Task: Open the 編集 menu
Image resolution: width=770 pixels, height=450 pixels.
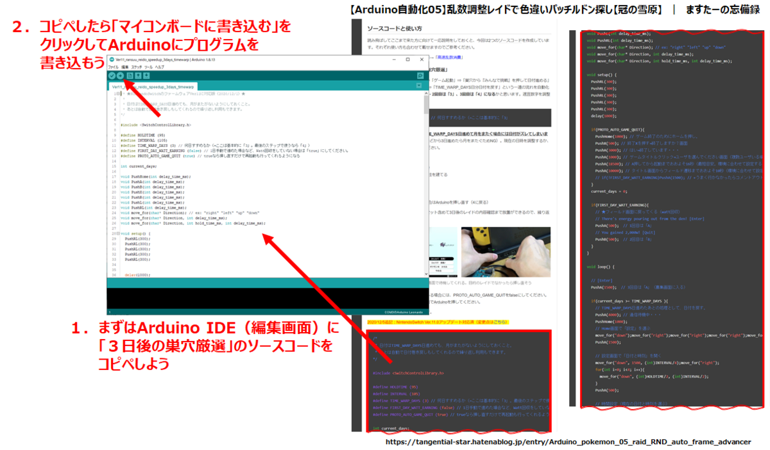Action: (x=124, y=67)
